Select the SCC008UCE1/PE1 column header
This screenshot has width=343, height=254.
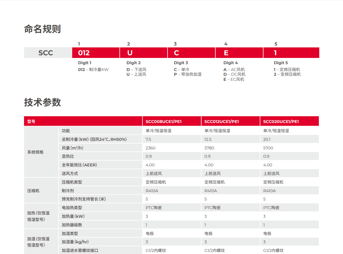pos(163,122)
